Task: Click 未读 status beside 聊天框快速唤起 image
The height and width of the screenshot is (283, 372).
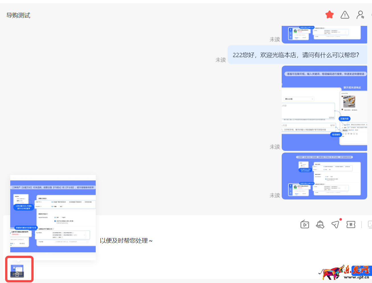Action: pos(275,147)
